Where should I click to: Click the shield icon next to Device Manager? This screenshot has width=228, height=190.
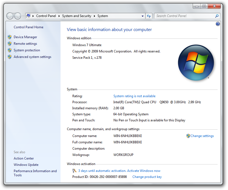10,37
